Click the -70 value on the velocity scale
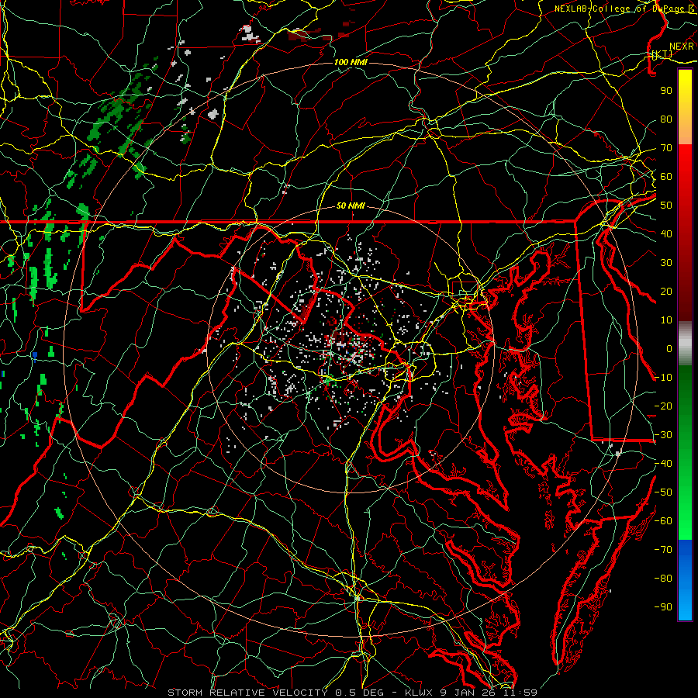Viewport: 698px width, 698px height. click(x=663, y=550)
